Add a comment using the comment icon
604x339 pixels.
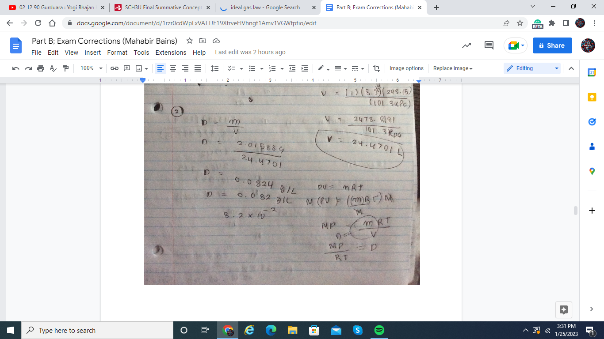coord(126,68)
